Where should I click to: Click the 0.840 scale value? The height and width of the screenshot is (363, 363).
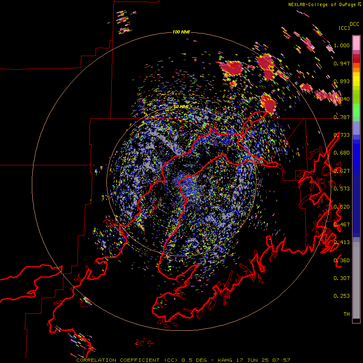(342, 99)
